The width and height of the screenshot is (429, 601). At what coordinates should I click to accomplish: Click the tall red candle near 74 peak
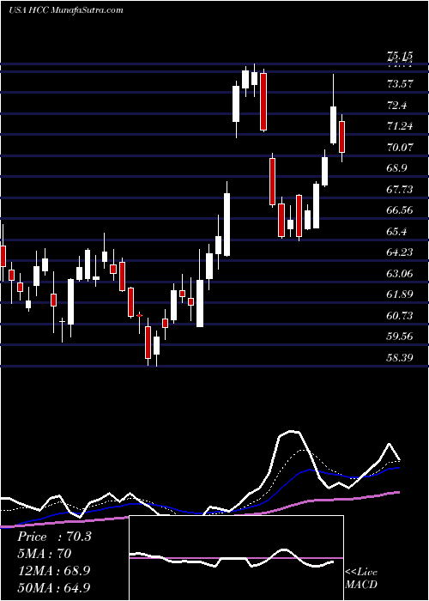tap(263, 101)
